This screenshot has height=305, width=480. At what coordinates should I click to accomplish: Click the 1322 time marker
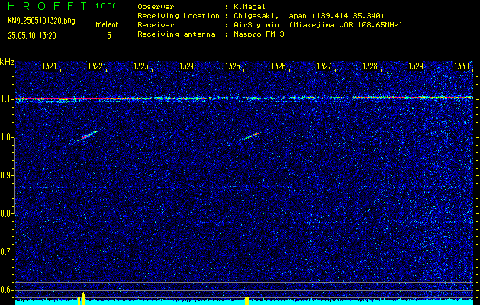tap(95, 66)
